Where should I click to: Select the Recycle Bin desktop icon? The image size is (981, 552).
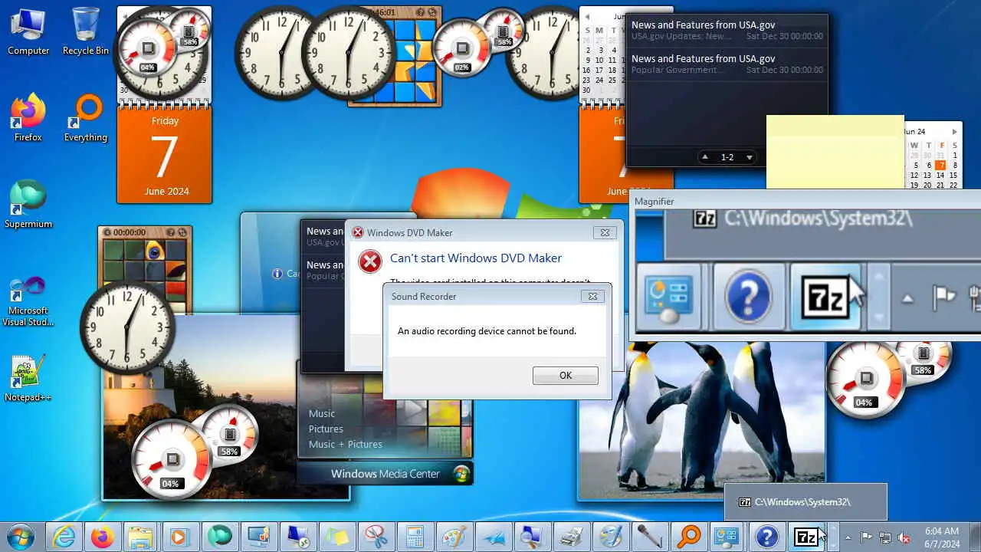click(x=85, y=31)
